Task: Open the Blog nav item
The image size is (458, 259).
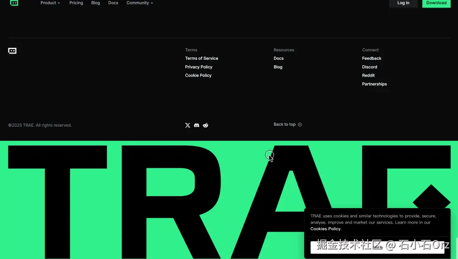Action: [95, 3]
